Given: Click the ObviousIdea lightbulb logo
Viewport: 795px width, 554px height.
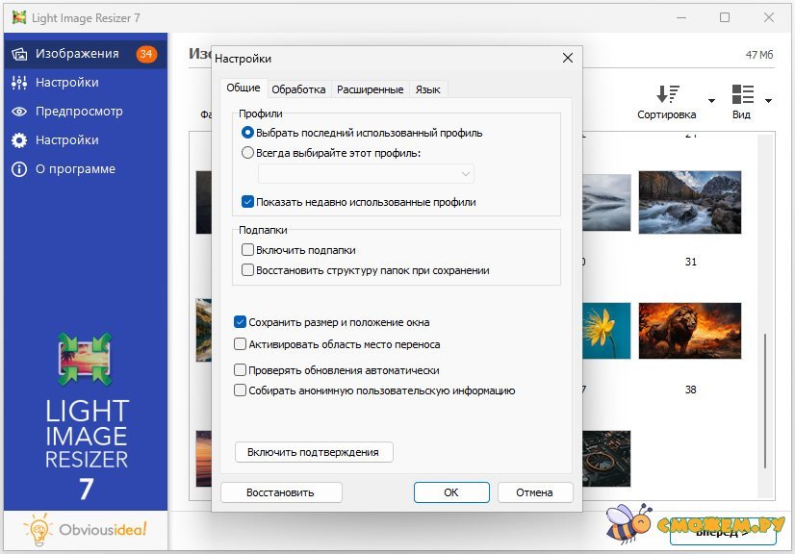Looking at the screenshot, I should [x=38, y=530].
